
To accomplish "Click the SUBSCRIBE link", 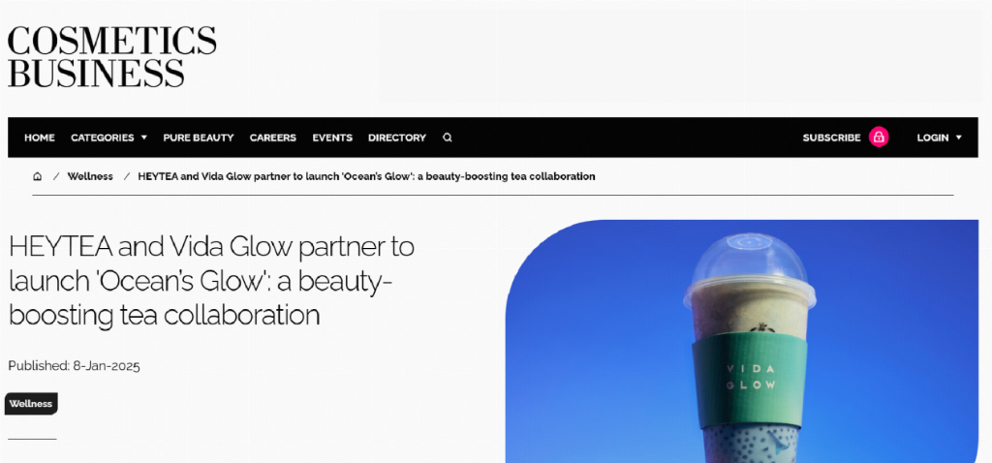I will coord(831,138).
